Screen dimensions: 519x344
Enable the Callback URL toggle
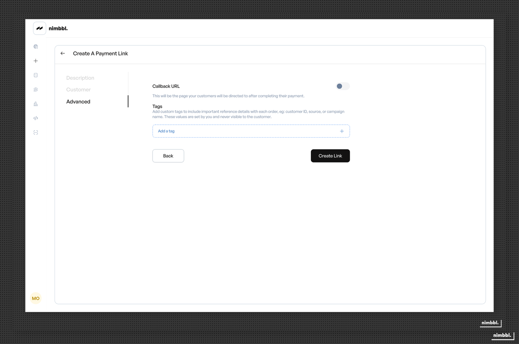pyautogui.click(x=342, y=86)
